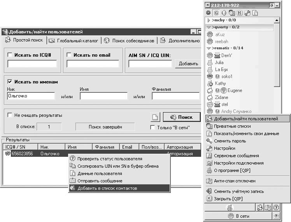Open history icon marked H in toolbar

click(x=239, y=13)
